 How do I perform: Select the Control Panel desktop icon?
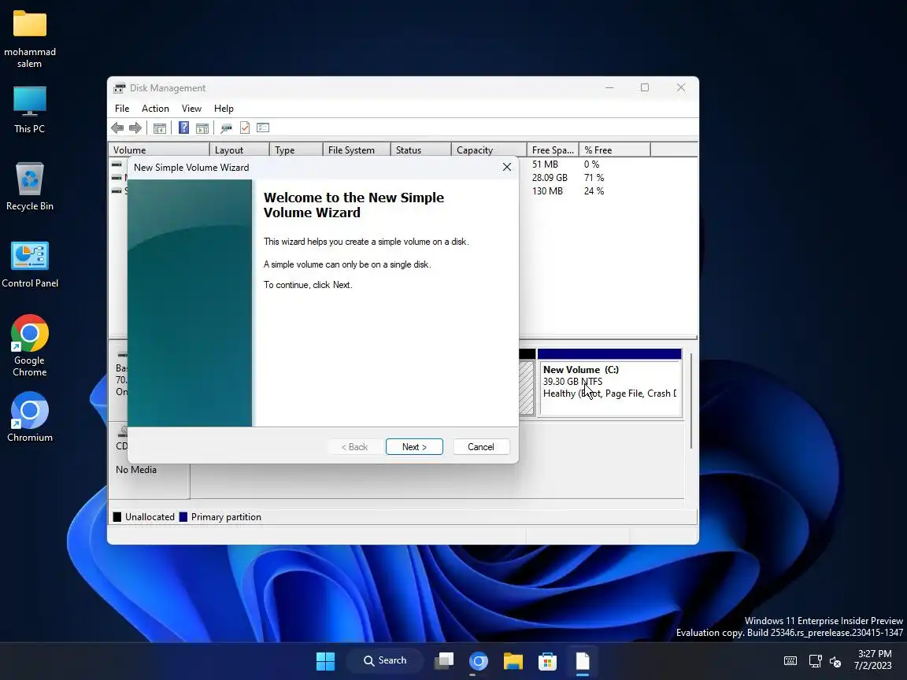[29, 264]
